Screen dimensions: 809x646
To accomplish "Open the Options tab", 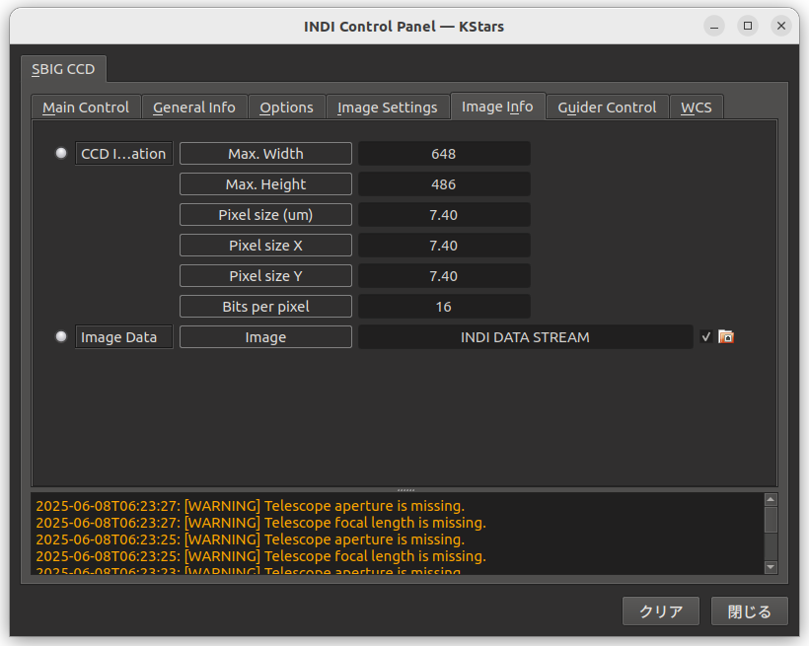I will tap(286, 108).
